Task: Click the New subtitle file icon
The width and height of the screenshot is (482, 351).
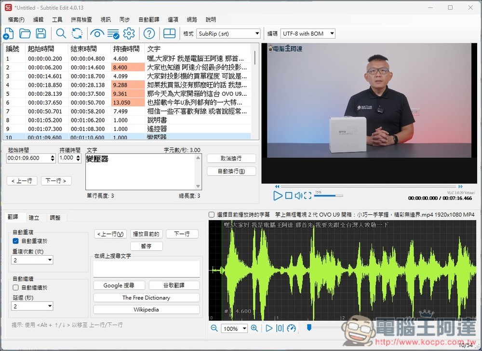Action: click(8, 33)
